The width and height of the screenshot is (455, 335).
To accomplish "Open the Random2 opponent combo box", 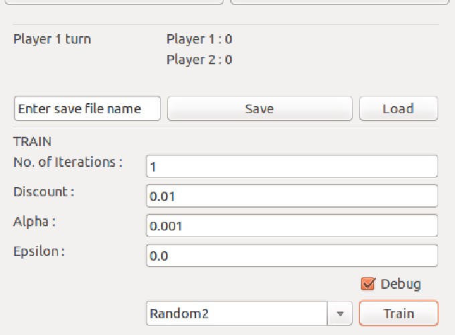I will tap(249, 313).
